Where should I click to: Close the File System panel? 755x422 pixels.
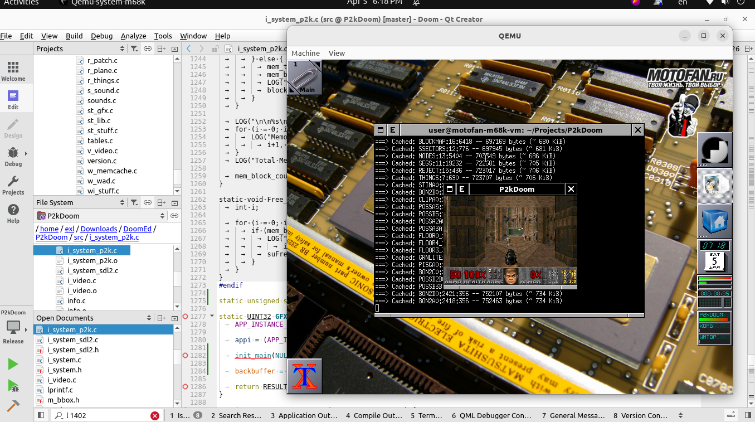(174, 203)
